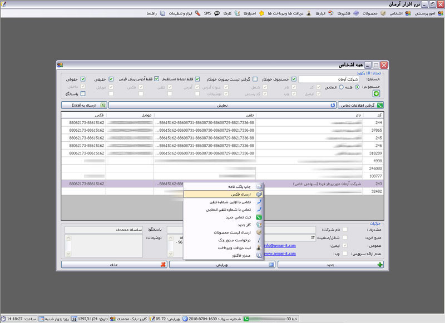
Task: Click status bar date 1397/11/24 calendar icon
Action: (x=74, y=319)
